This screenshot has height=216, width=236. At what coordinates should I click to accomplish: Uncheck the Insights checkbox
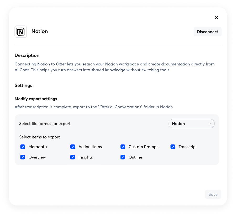(x=73, y=157)
